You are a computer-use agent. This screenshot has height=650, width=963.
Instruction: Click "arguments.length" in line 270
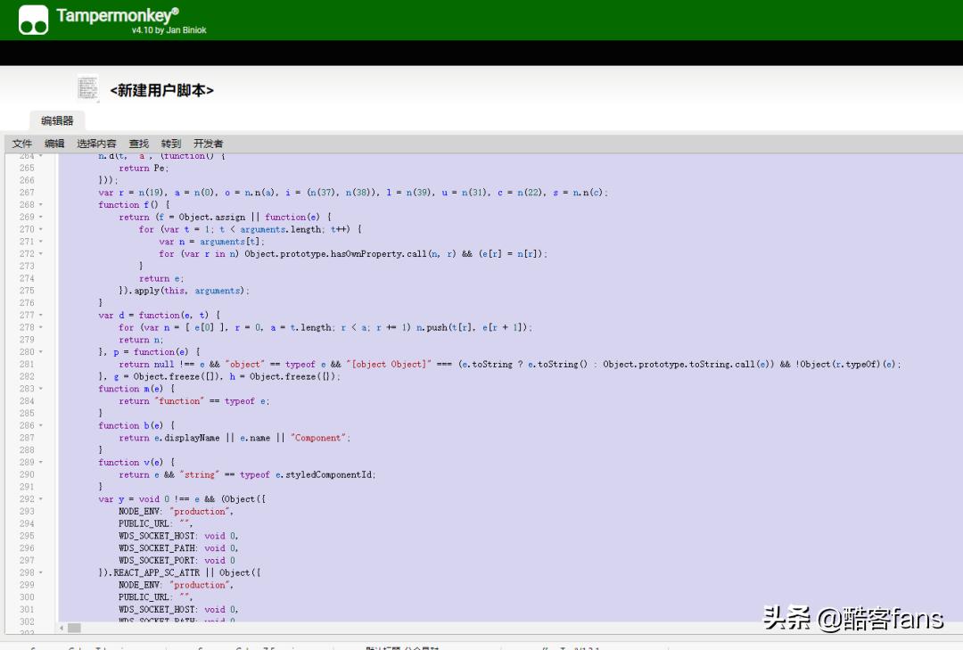point(281,229)
